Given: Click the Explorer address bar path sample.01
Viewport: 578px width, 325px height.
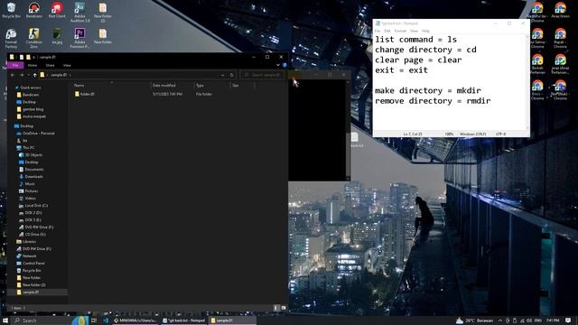Looking at the screenshot, I should (x=59, y=75).
